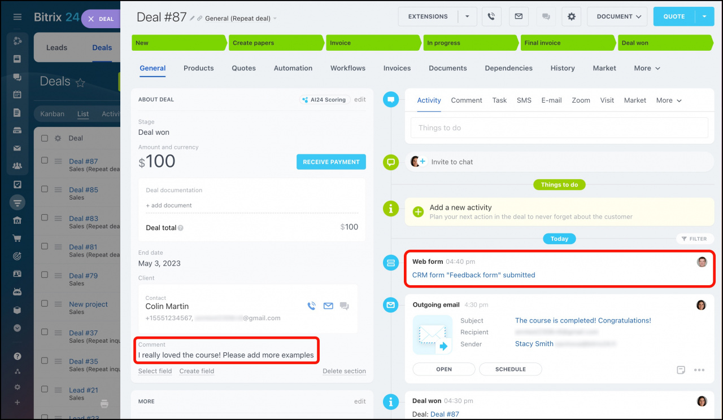Tick the checkbox for Deal #83 row
This screenshot has width=723, height=420.
45,217
